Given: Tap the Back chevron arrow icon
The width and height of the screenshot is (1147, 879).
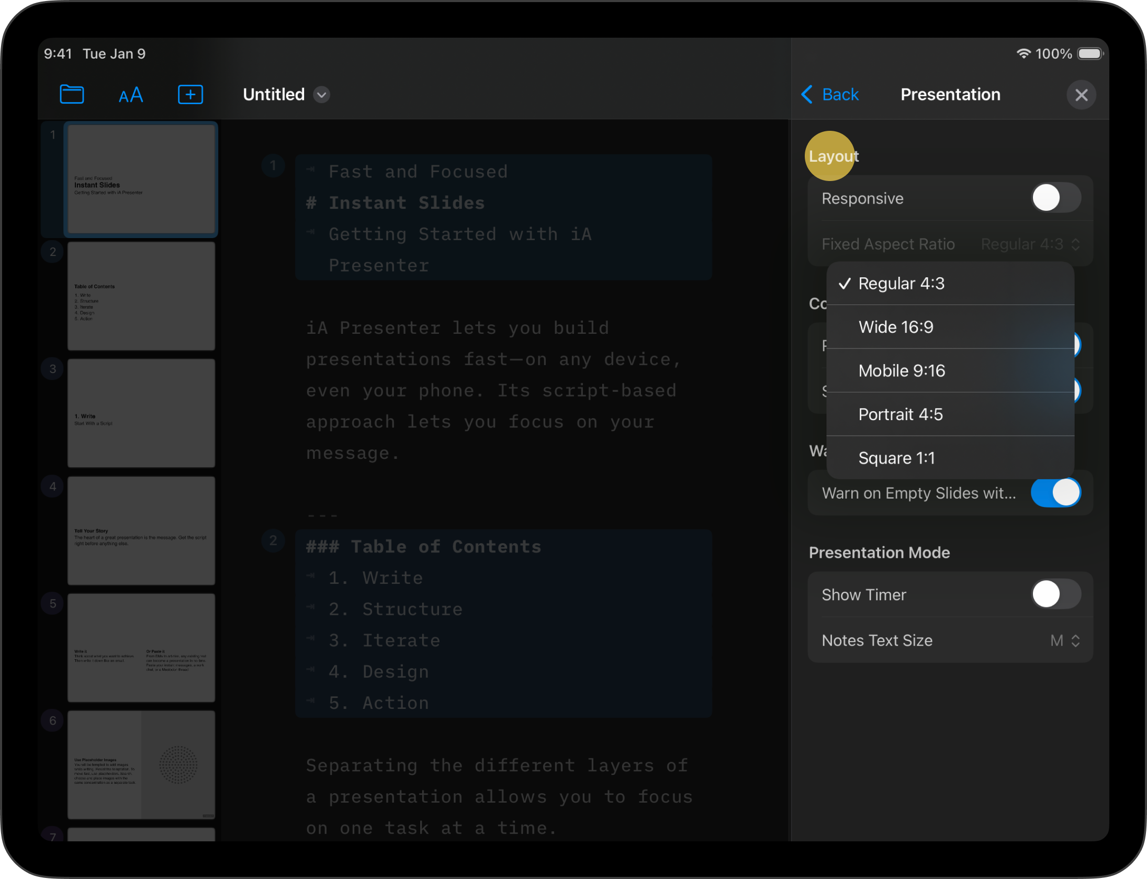Looking at the screenshot, I should tap(807, 95).
